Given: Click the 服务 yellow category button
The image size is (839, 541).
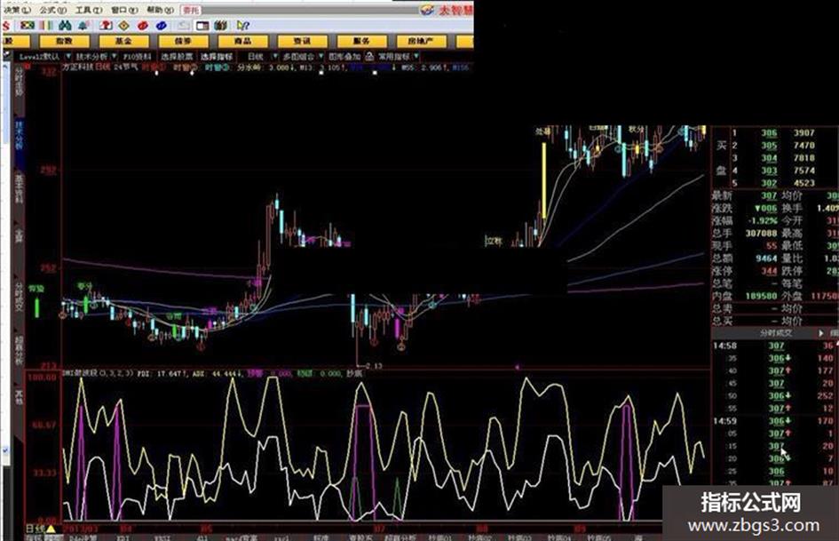Looking at the screenshot, I should click(x=361, y=41).
